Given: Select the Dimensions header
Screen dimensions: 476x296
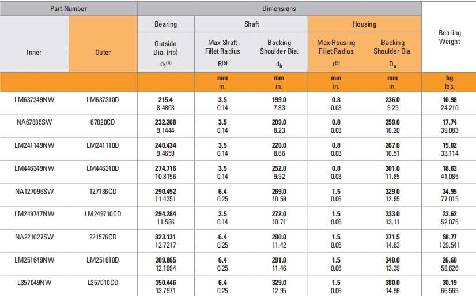Looking at the screenshot, I should point(279,9).
